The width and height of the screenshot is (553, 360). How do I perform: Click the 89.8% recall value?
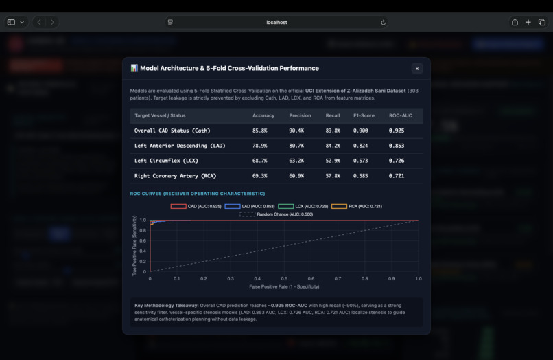pos(333,131)
